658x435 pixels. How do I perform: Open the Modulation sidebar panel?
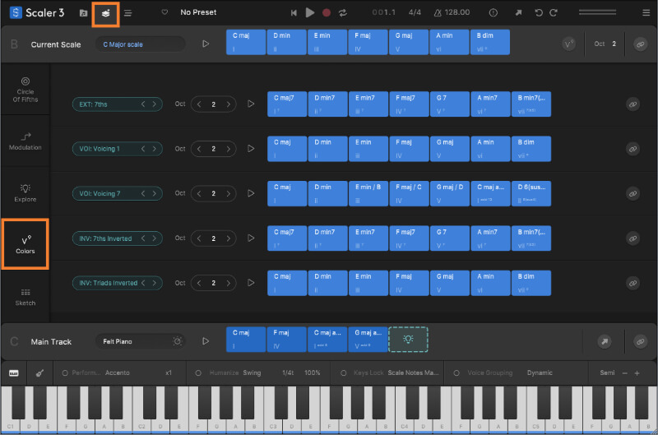(25, 141)
